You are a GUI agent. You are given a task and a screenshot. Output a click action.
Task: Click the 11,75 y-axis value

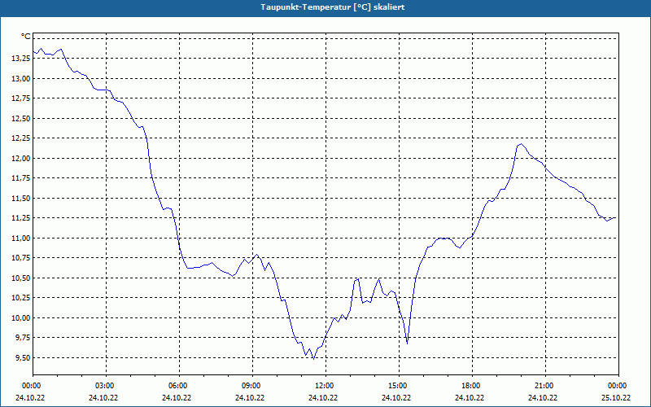pos(21,178)
